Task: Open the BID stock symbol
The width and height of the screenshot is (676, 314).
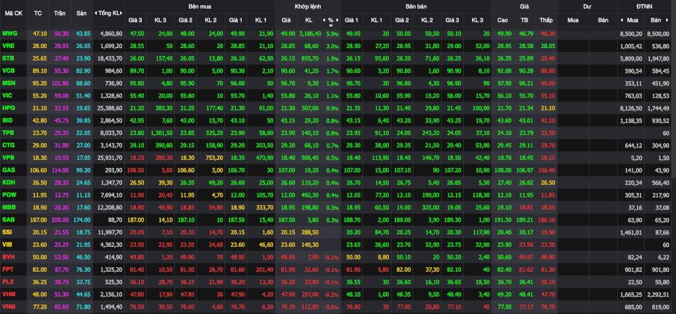Action: pyautogui.click(x=7, y=120)
